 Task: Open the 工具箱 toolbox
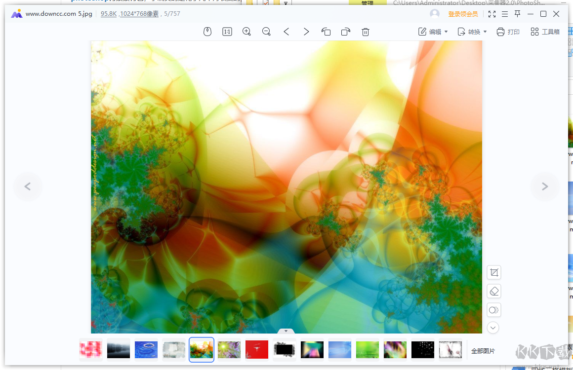click(545, 32)
